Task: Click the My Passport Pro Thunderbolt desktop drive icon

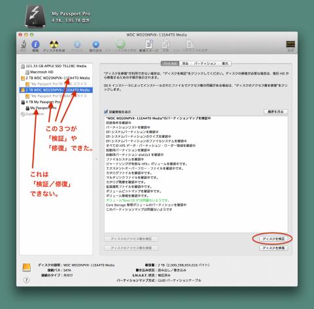Action: (x=35, y=17)
